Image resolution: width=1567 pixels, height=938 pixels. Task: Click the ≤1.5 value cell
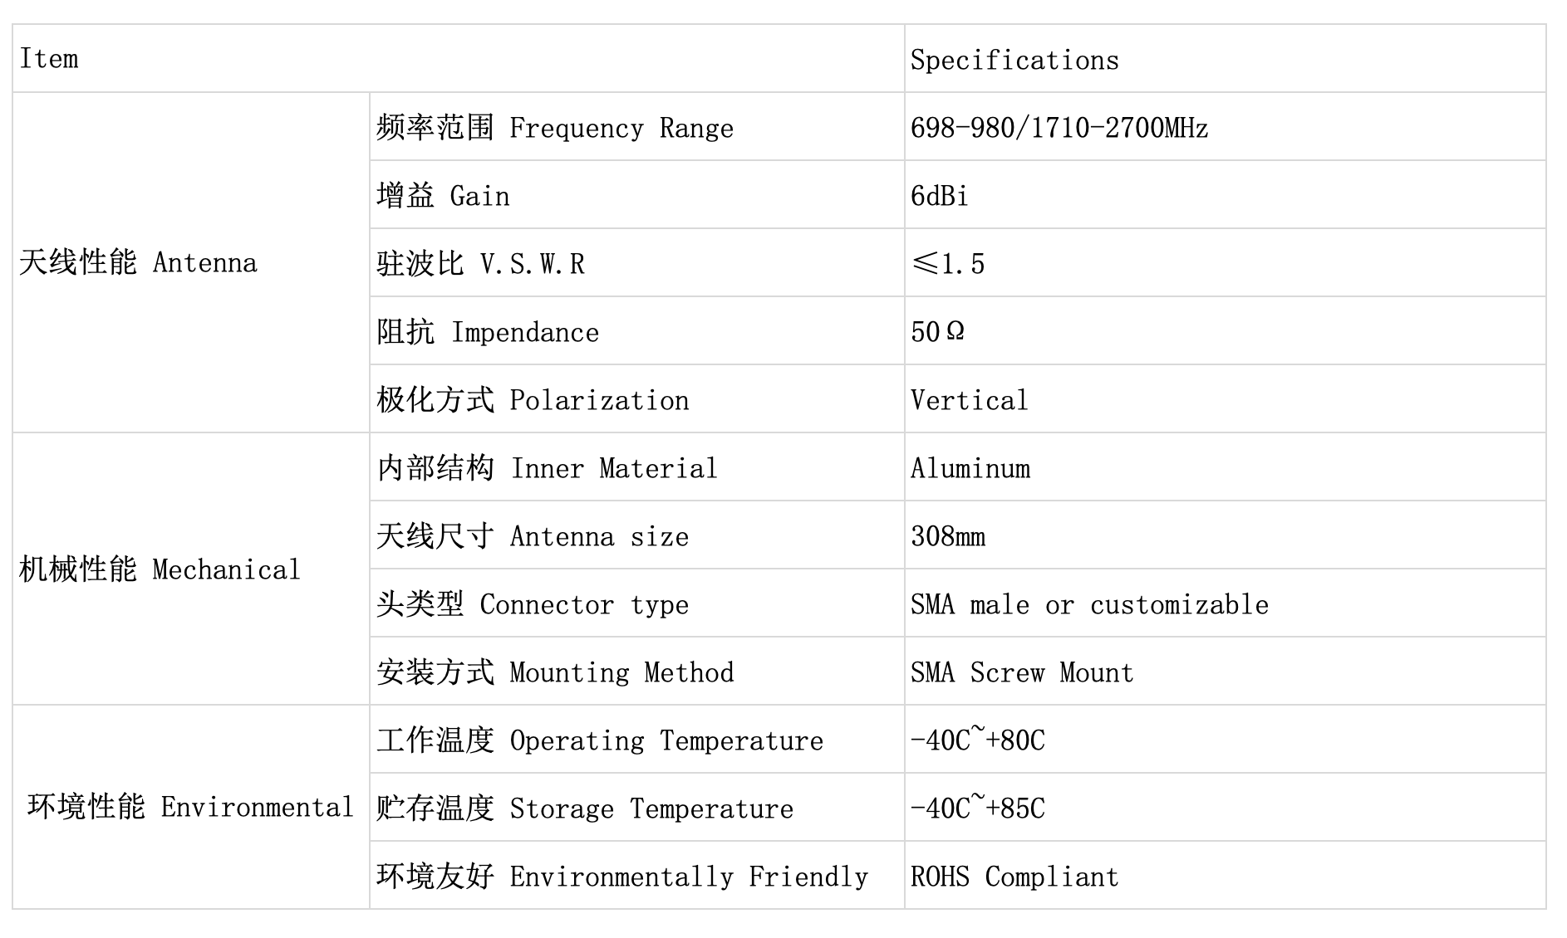click(x=1225, y=263)
